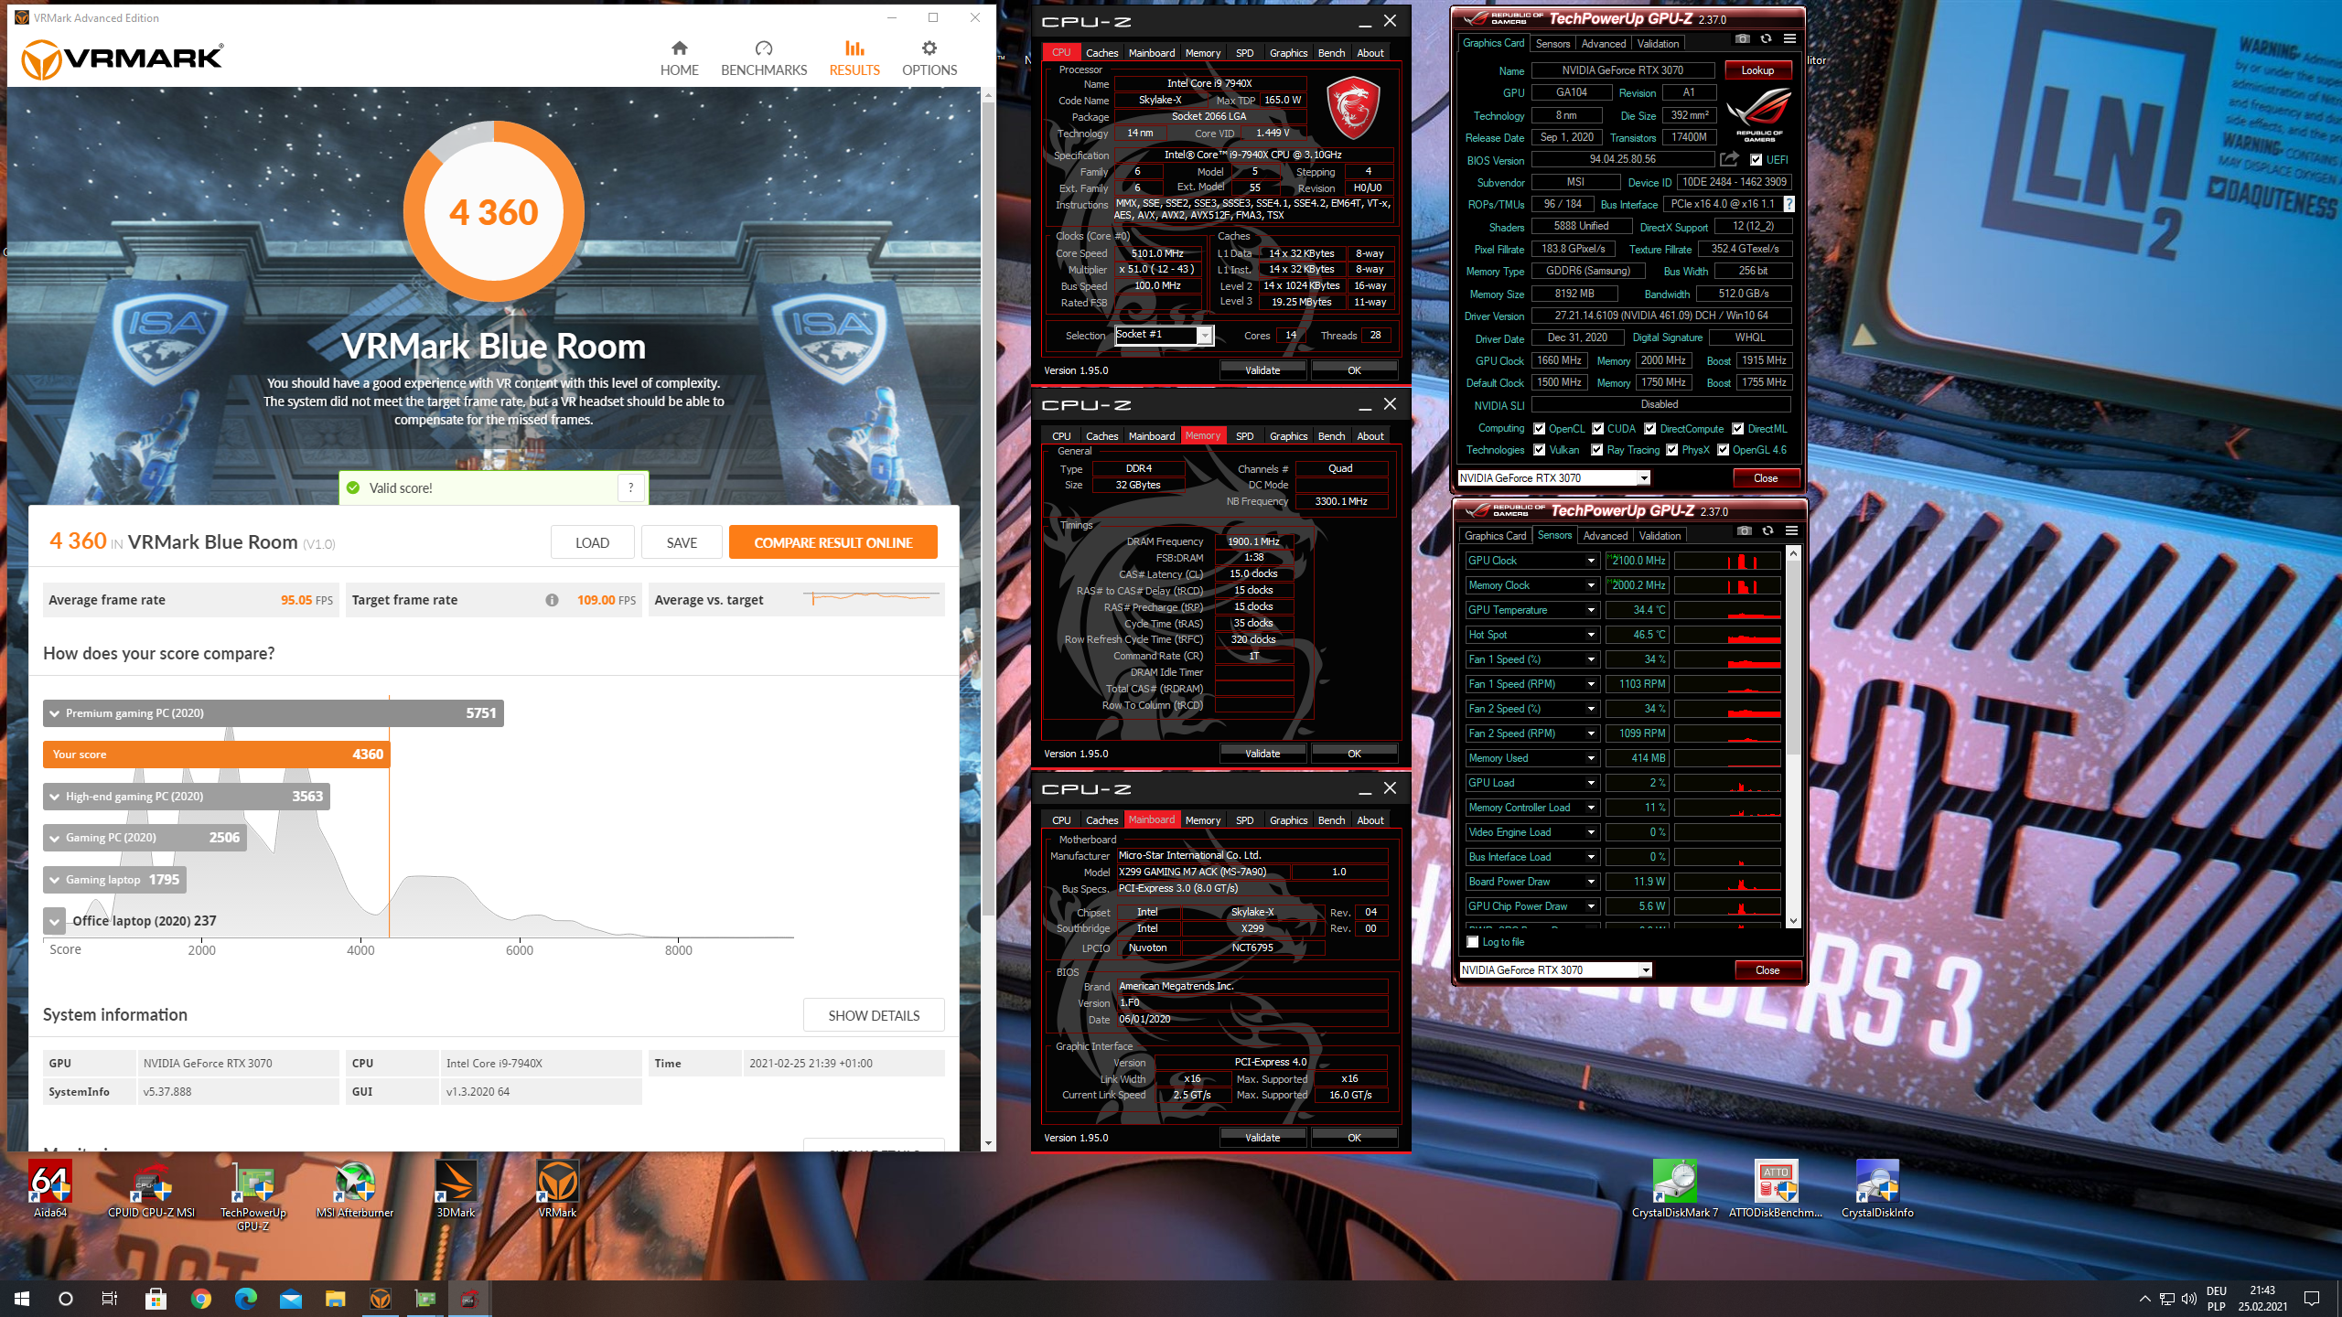The height and width of the screenshot is (1317, 2342).
Task: Click GPU-Z Graphics Card screenshot camera icon
Action: click(1742, 39)
